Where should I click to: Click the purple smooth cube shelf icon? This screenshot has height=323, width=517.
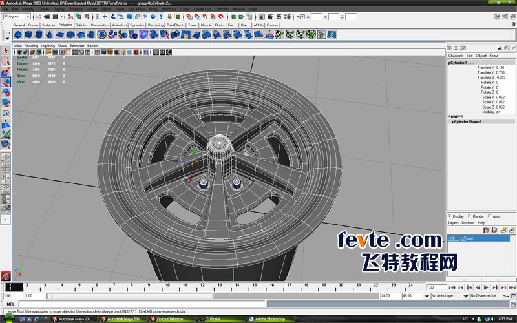pyautogui.click(x=143, y=34)
